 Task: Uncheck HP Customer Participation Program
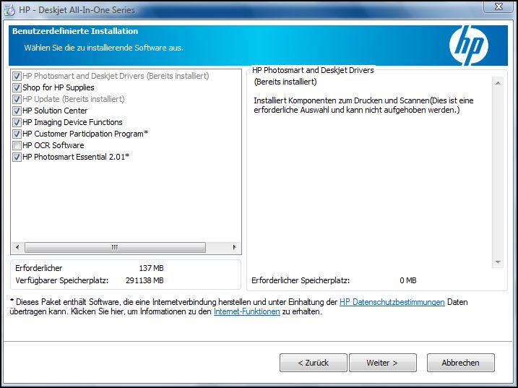17,134
